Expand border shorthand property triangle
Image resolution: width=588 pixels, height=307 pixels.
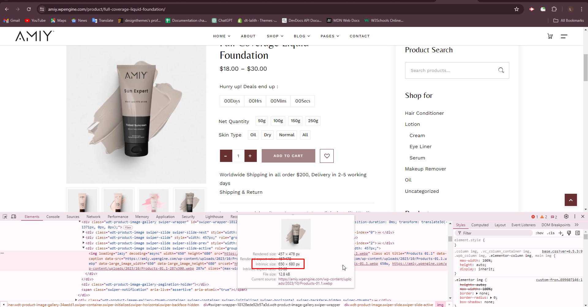coord(477,293)
